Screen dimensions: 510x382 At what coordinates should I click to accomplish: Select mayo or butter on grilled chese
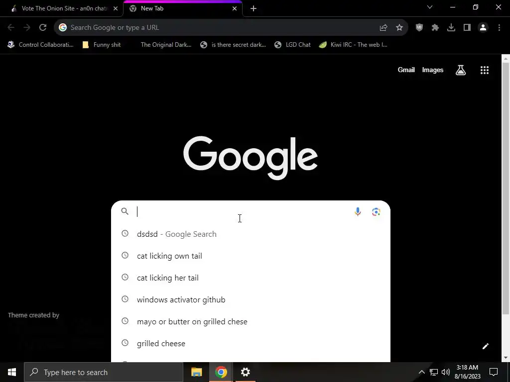(251, 322)
